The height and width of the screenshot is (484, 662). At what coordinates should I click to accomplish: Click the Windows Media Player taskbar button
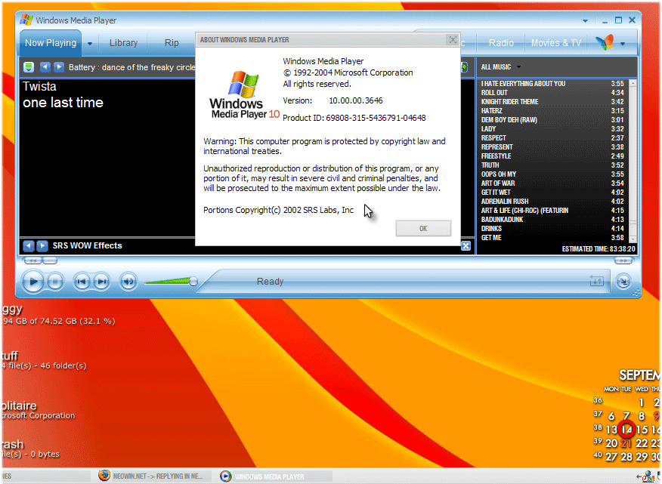[274, 476]
